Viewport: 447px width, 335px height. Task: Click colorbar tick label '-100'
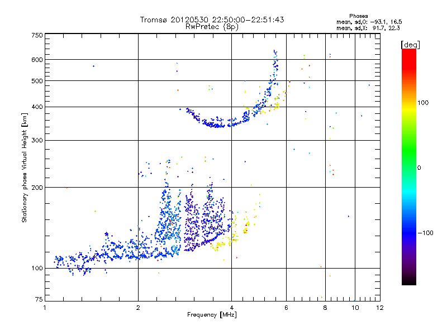tap(425, 233)
